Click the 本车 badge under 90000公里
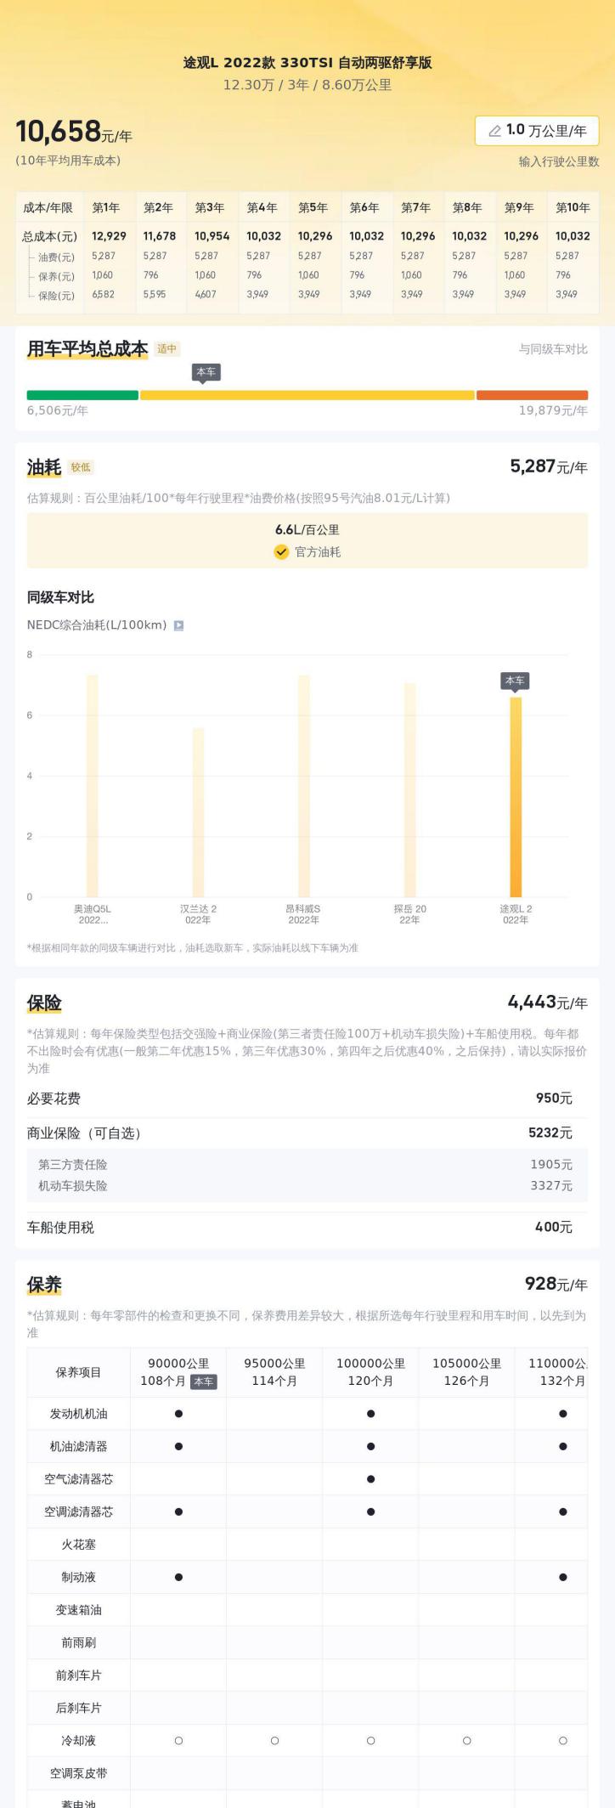The width and height of the screenshot is (615, 1808). pyautogui.click(x=204, y=1381)
